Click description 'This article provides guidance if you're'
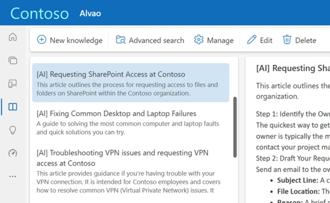This screenshot has width=330, height=203. pyautogui.click(x=128, y=182)
